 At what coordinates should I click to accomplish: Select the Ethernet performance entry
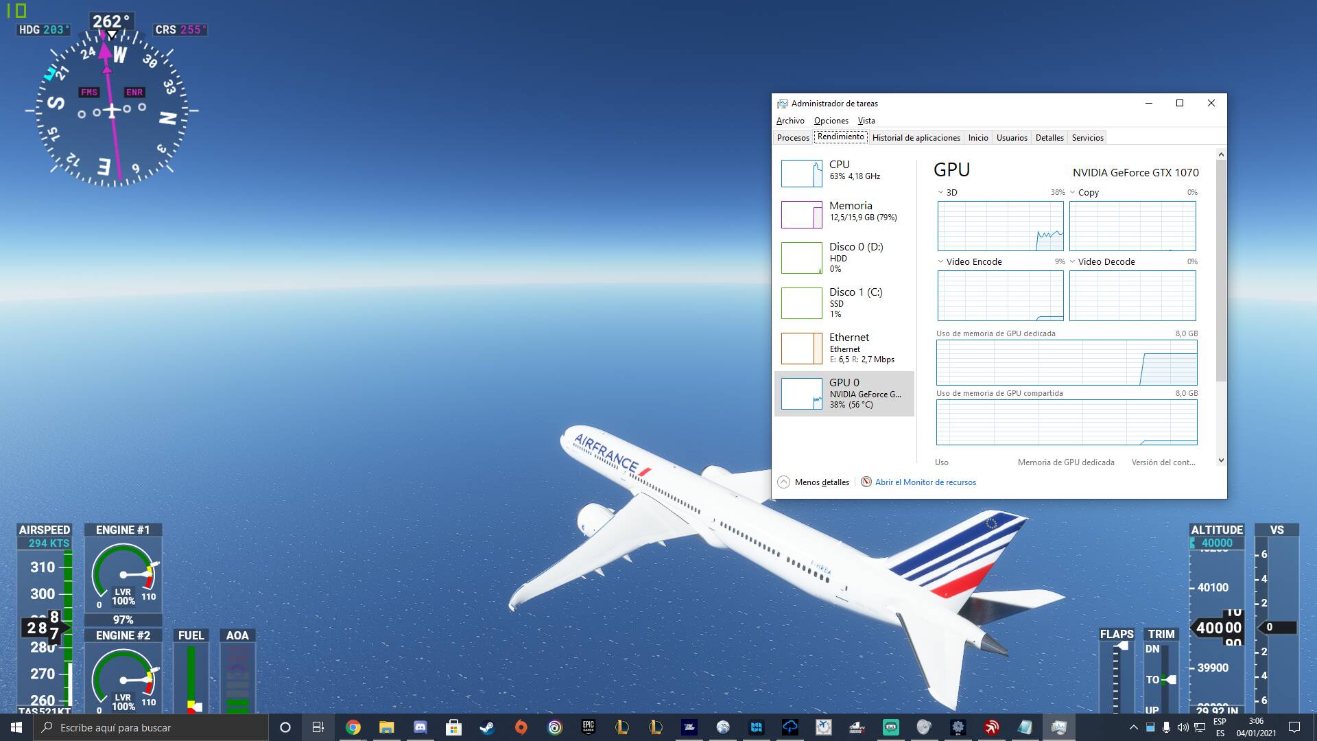point(844,348)
